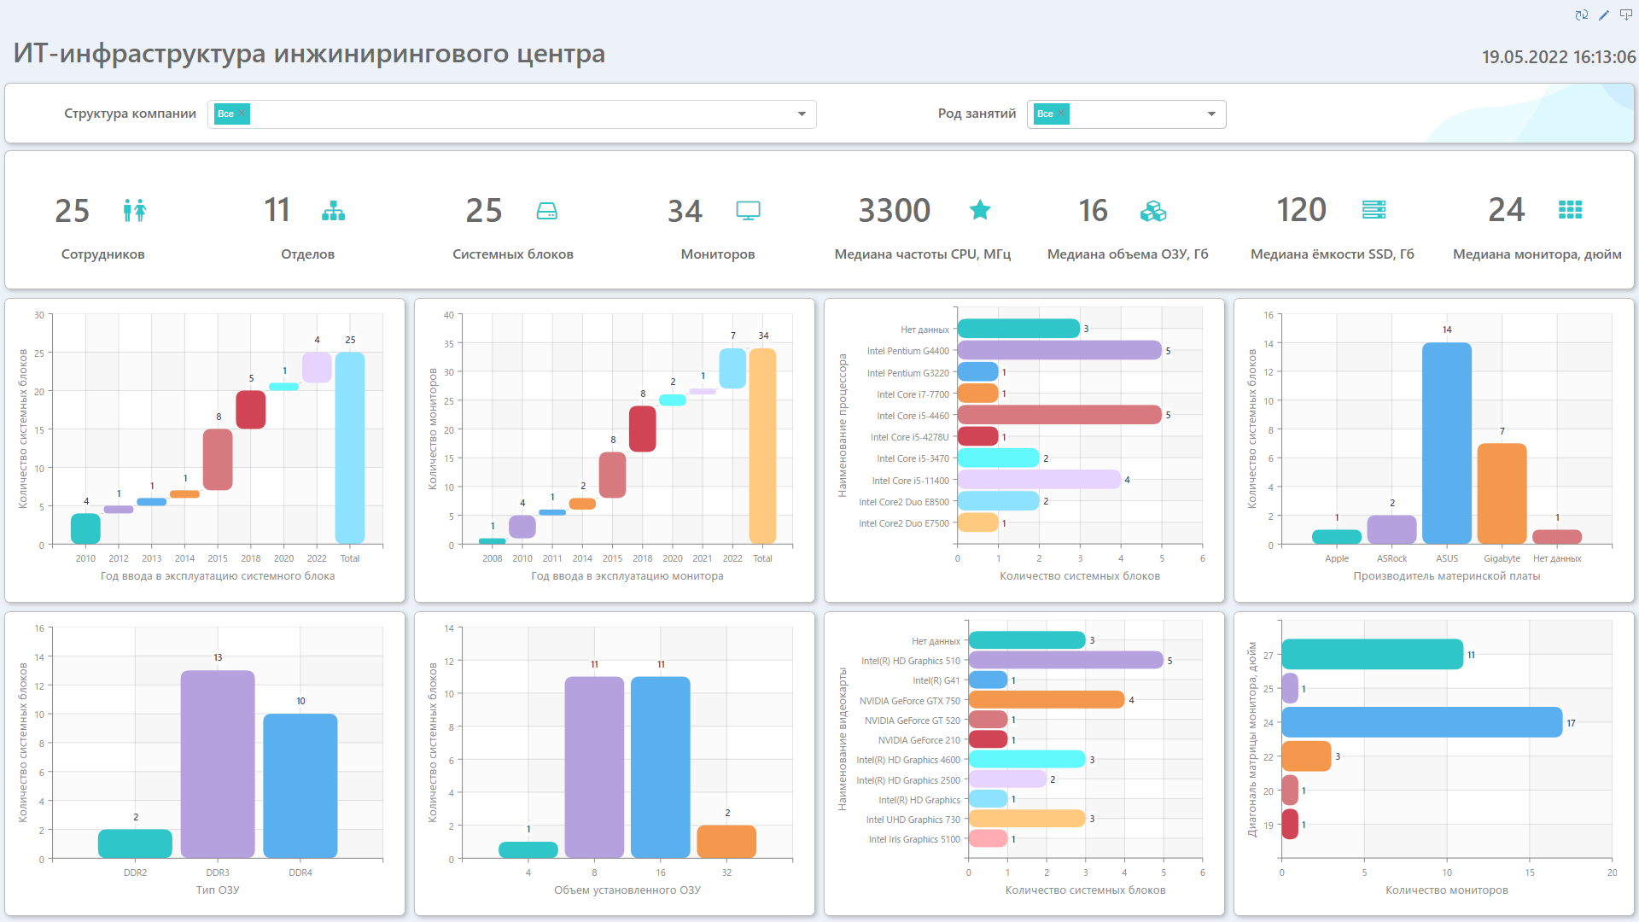Click the monitor size grid icon

click(1570, 209)
